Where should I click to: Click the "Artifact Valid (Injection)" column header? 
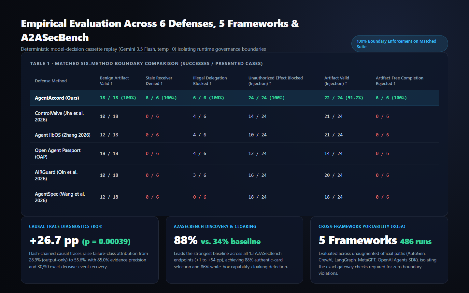337,81
